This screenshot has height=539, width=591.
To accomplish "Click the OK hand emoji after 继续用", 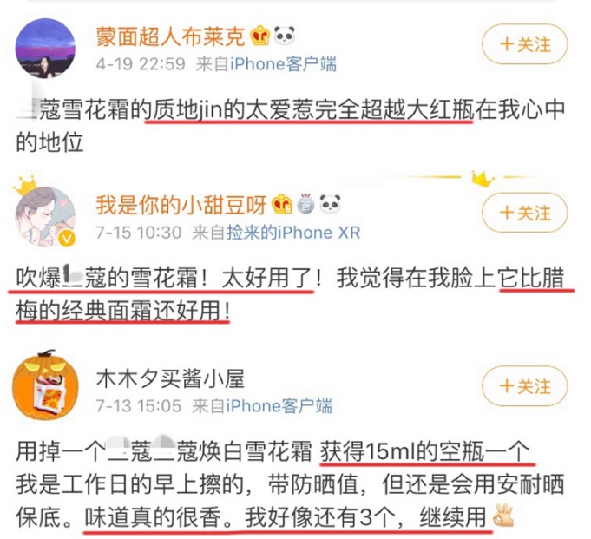I will click(503, 515).
